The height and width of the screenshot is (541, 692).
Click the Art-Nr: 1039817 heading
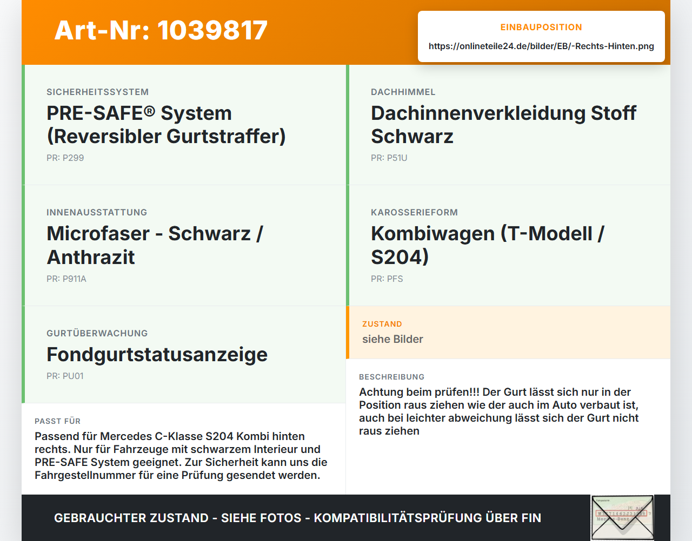pyautogui.click(x=161, y=30)
